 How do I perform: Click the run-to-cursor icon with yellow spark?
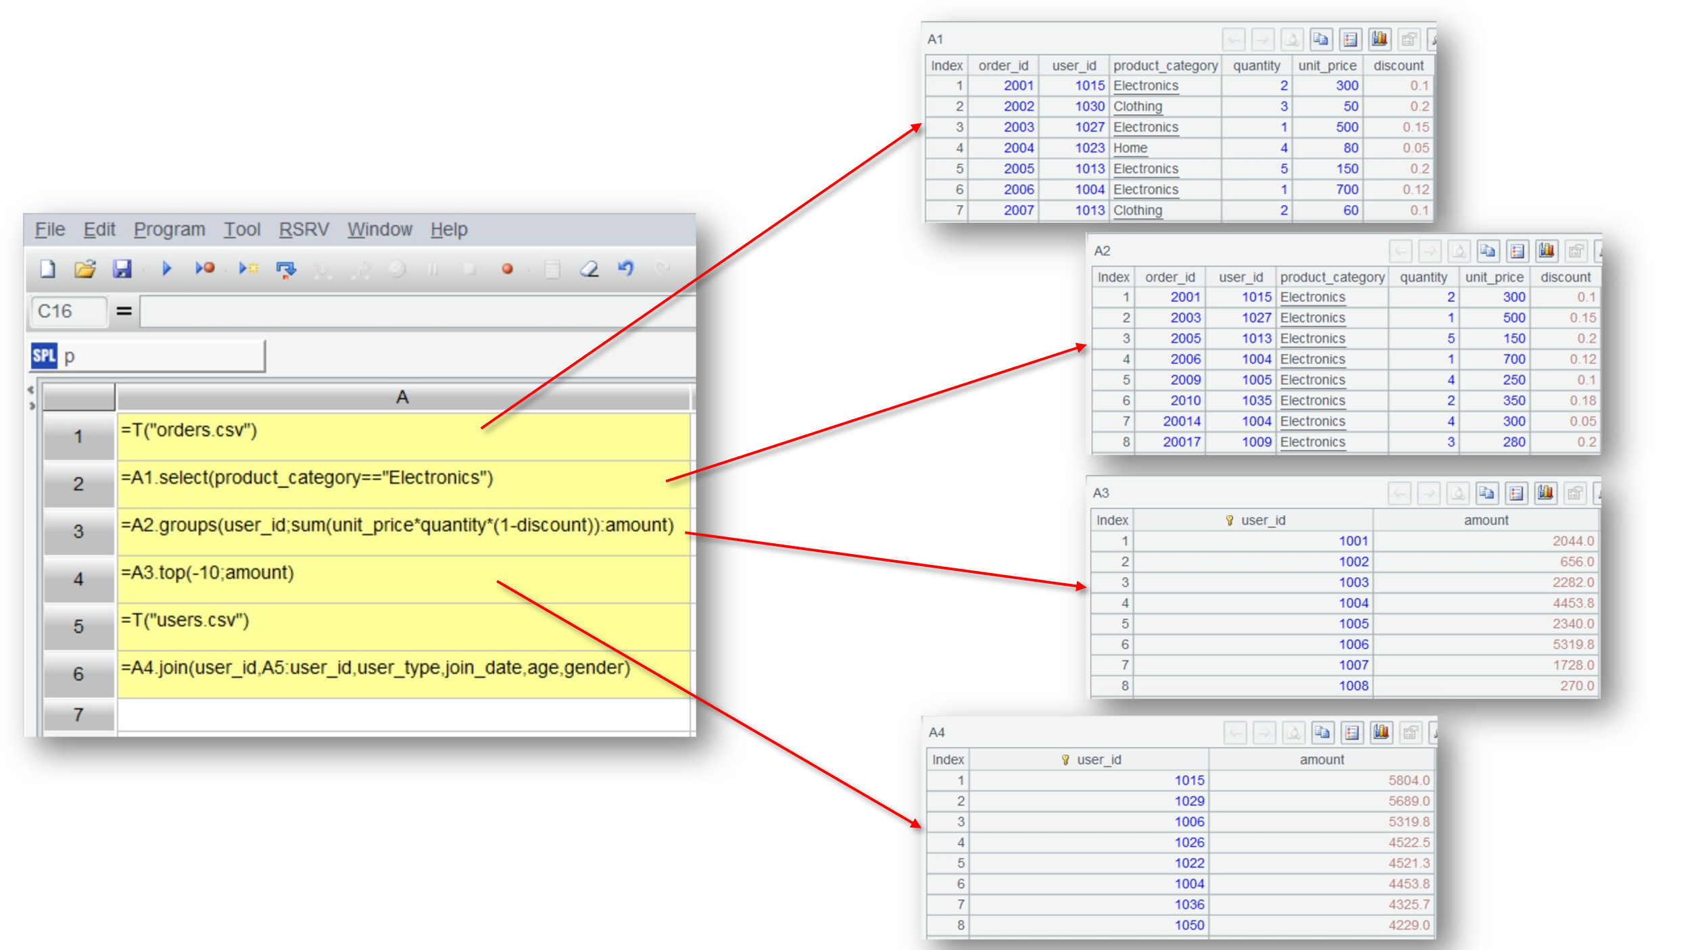[248, 269]
